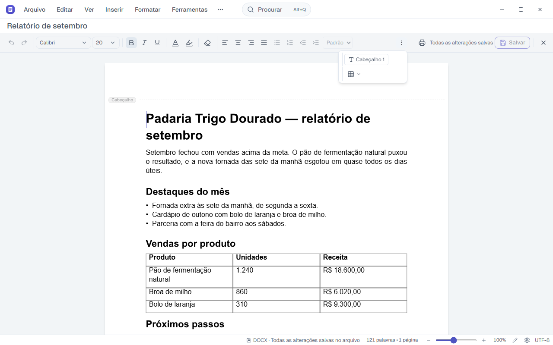Click the R$ 9.300,00 cell
The width and height of the screenshot is (553, 345).
363,307
